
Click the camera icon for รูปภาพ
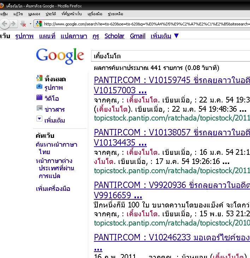pos(39,86)
